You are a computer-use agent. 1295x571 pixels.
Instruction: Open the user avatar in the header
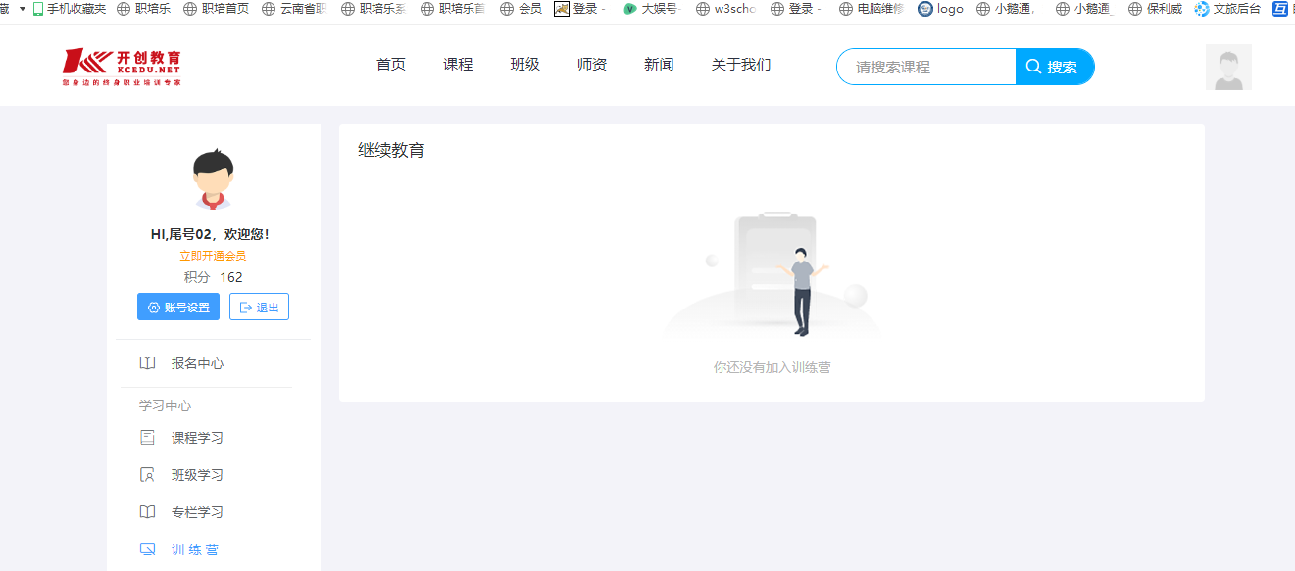click(1228, 67)
